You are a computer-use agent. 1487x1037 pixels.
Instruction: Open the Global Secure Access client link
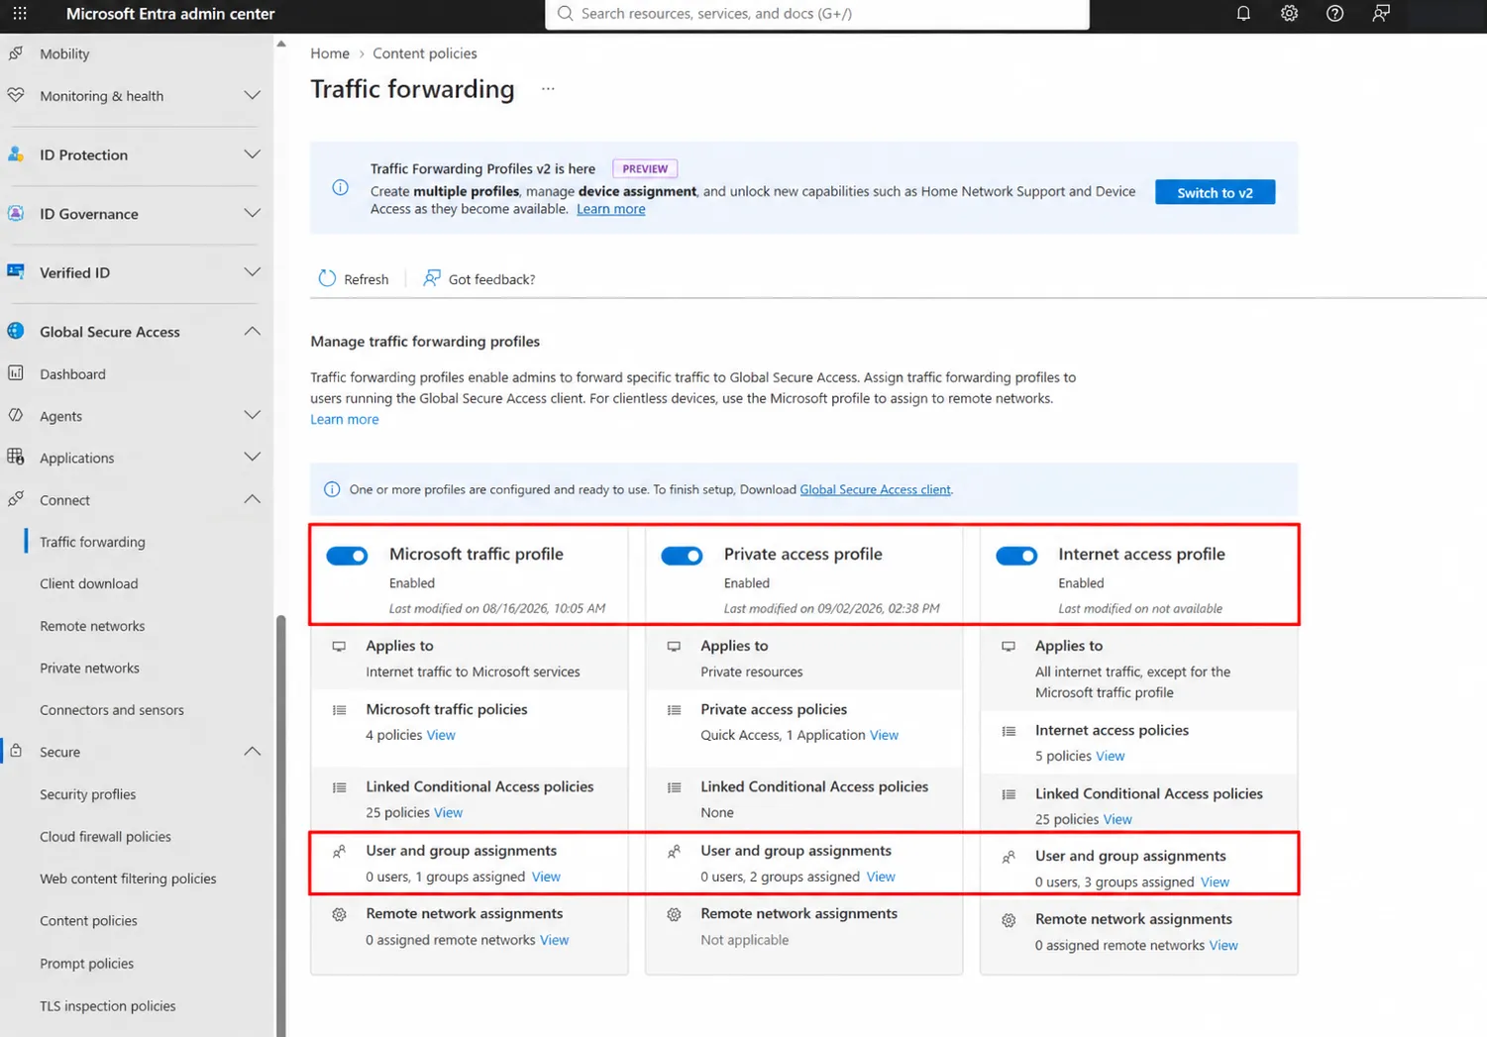[875, 489]
